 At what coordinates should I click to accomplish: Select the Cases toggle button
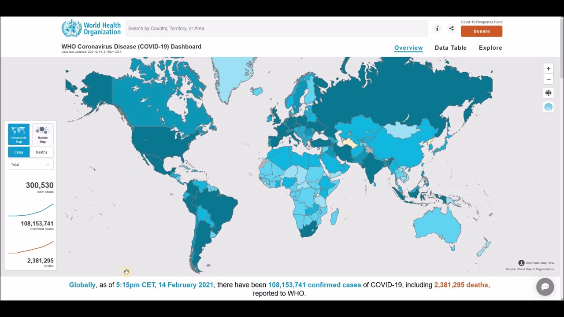pos(19,152)
